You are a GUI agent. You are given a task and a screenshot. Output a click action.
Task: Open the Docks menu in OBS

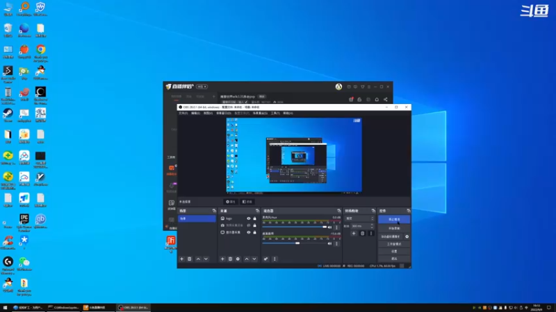click(x=223, y=113)
